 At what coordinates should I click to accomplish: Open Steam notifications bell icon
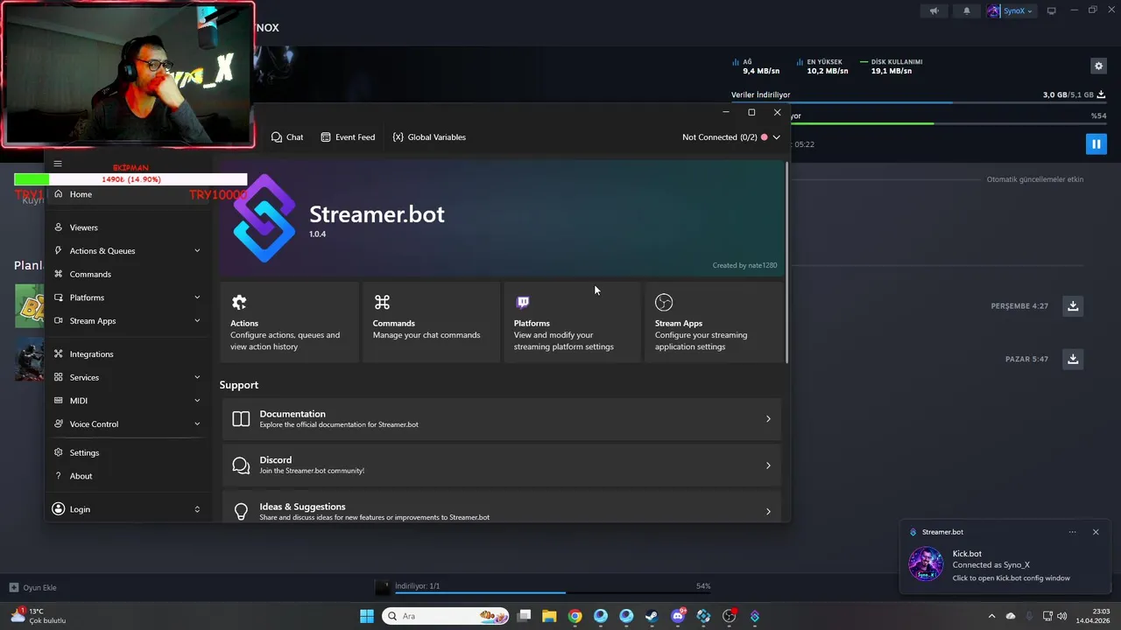pyautogui.click(x=967, y=11)
